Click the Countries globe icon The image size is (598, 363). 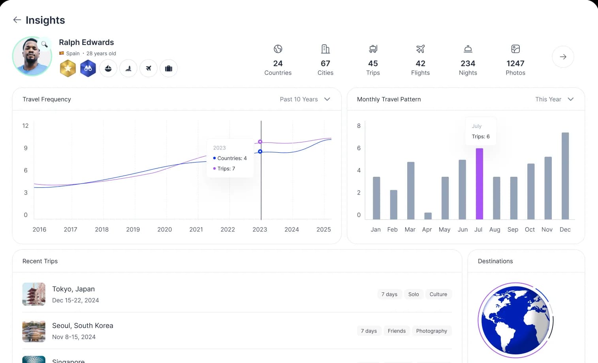(x=278, y=49)
